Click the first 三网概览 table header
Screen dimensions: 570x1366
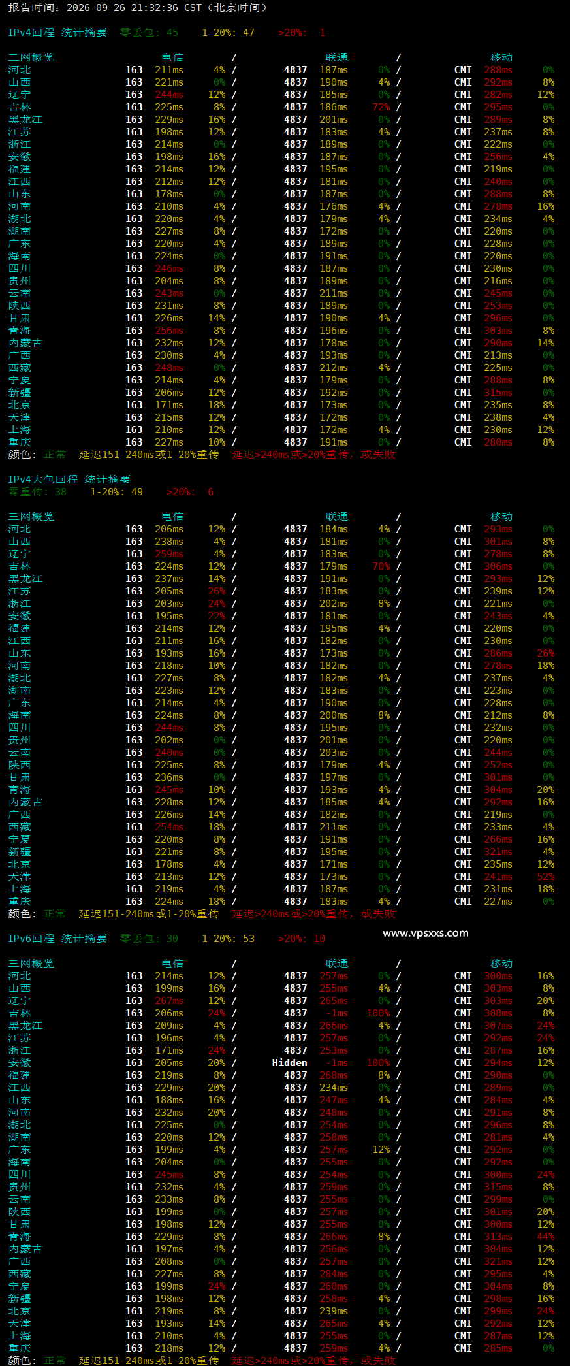point(31,57)
